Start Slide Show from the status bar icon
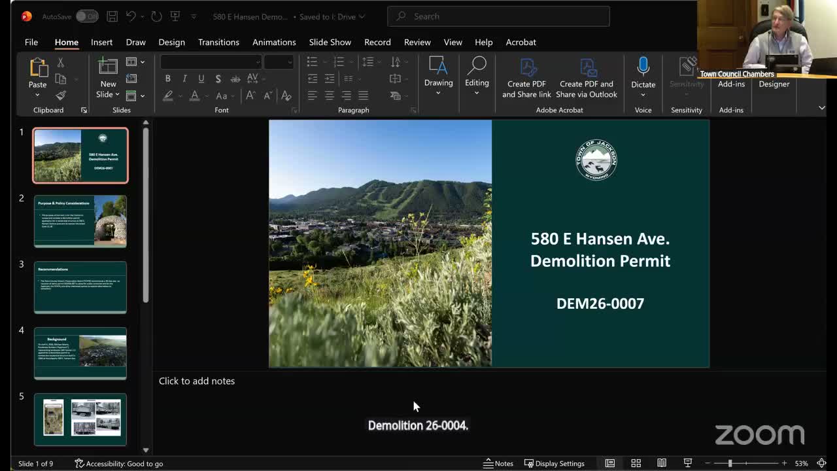Image resolution: width=837 pixels, height=471 pixels. coord(688,463)
